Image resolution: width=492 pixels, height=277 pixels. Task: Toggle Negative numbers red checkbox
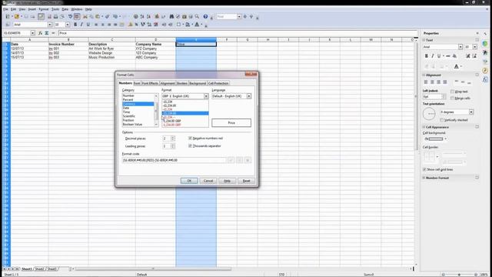tap(190, 138)
